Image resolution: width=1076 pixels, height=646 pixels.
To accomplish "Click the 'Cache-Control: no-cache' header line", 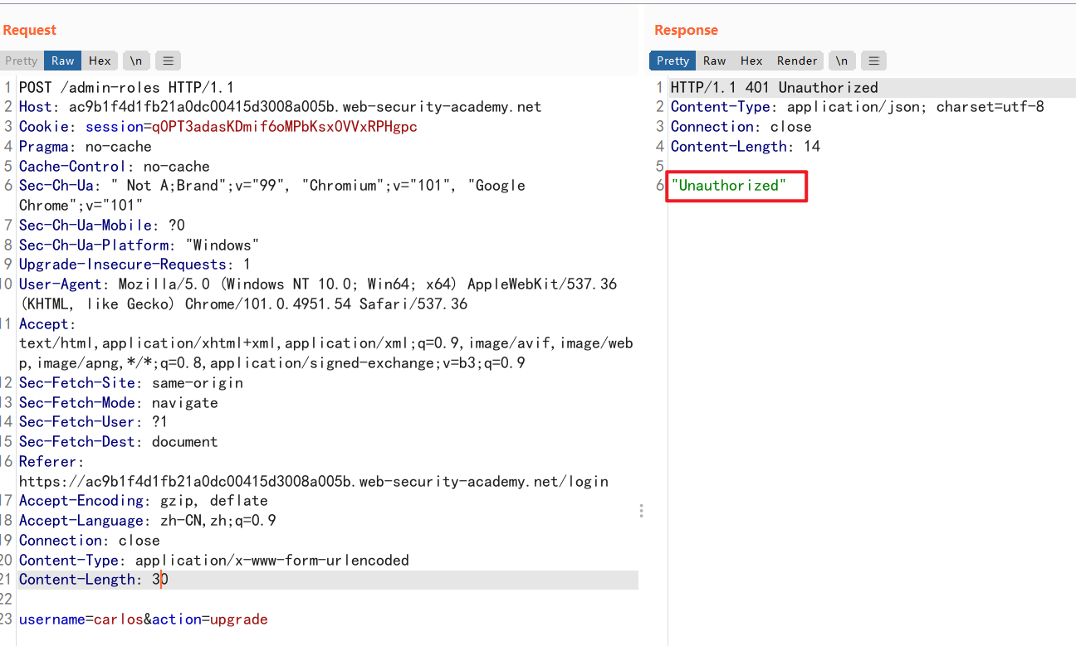I will click(115, 166).
